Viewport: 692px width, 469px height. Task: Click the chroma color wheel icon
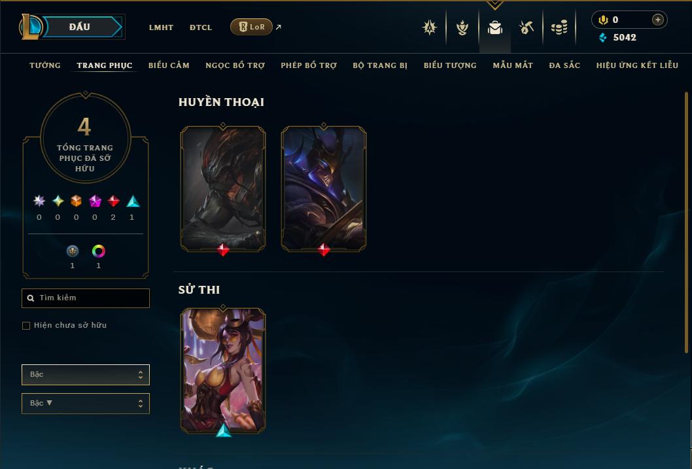click(x=98, y=251)
